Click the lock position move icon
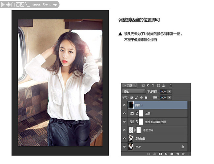This screenshot has height=164, width=214. tap(141, 98)
